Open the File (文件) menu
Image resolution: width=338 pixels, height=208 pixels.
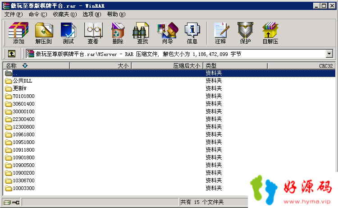[x=14, y=14]
